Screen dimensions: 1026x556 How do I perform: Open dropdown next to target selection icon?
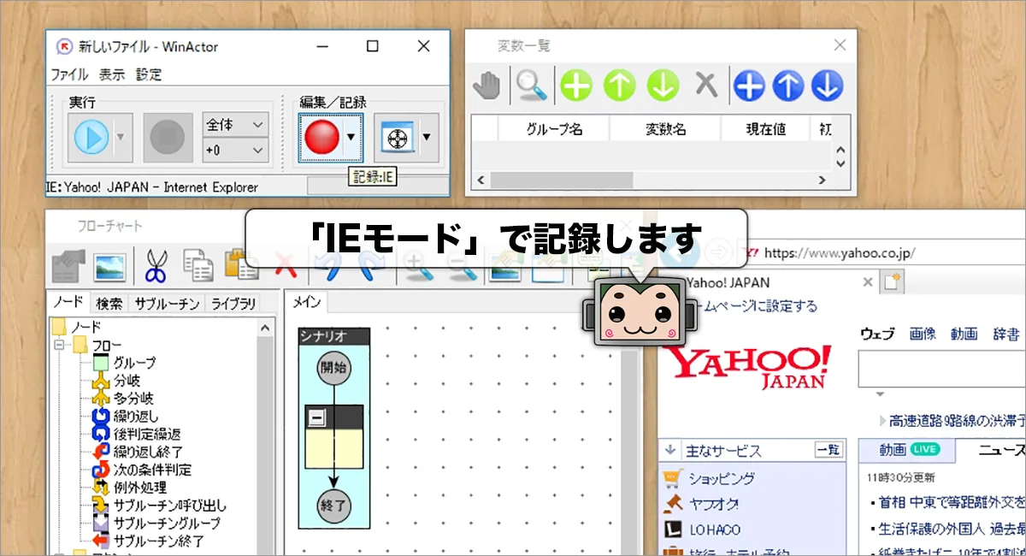click(x=427, y=137)
